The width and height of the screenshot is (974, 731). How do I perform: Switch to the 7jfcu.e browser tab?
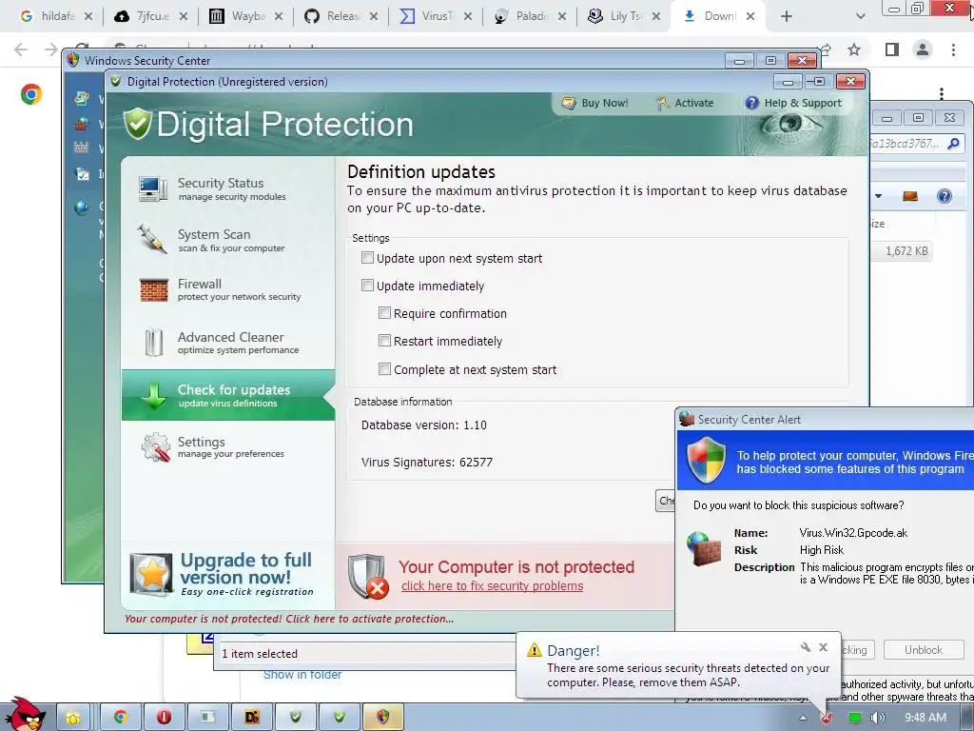[x=150, y=16]
